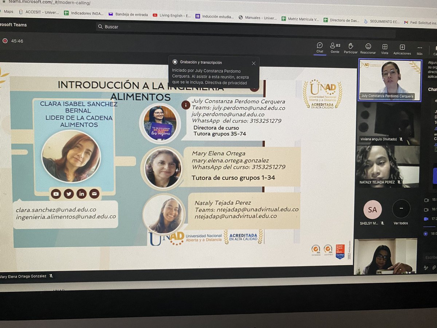Open the Inducción estudia... bookmark

[x=215, y=16]
